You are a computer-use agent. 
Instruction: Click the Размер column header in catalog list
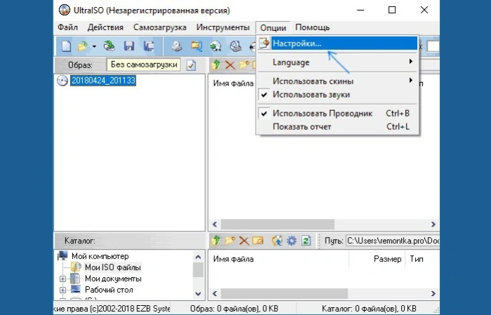(x=377, y=259)
